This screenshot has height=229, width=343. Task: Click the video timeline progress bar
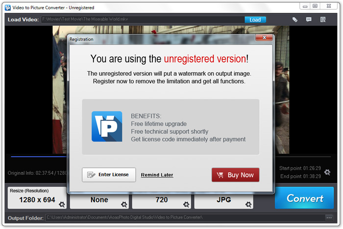(x=39, y=156)
